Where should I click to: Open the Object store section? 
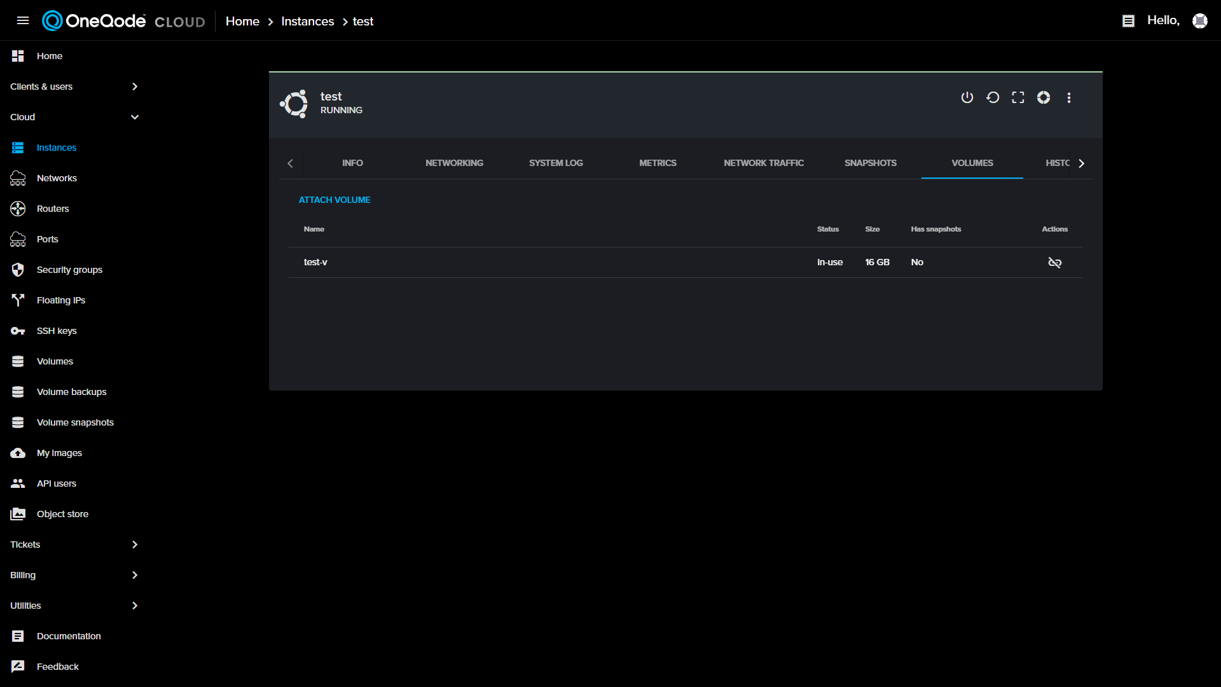tap(62, 513)
